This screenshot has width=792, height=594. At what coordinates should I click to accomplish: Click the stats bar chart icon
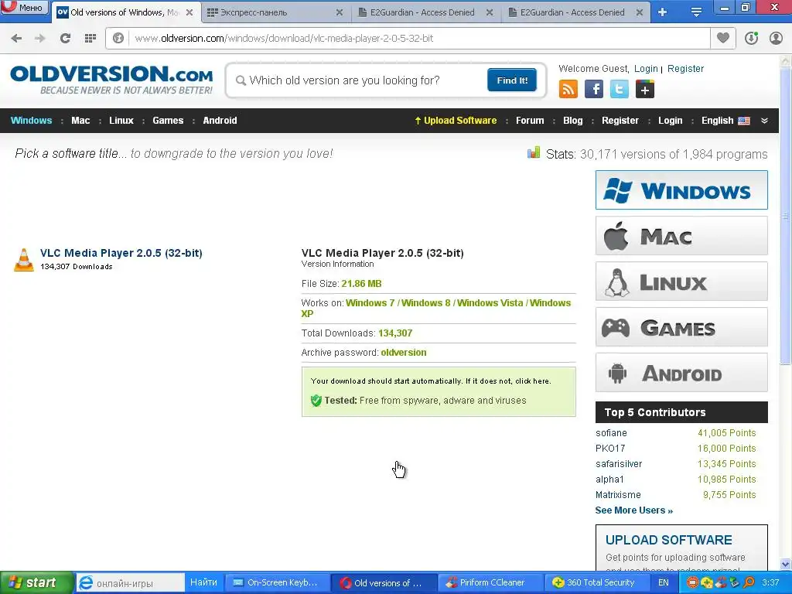point(534,152)
